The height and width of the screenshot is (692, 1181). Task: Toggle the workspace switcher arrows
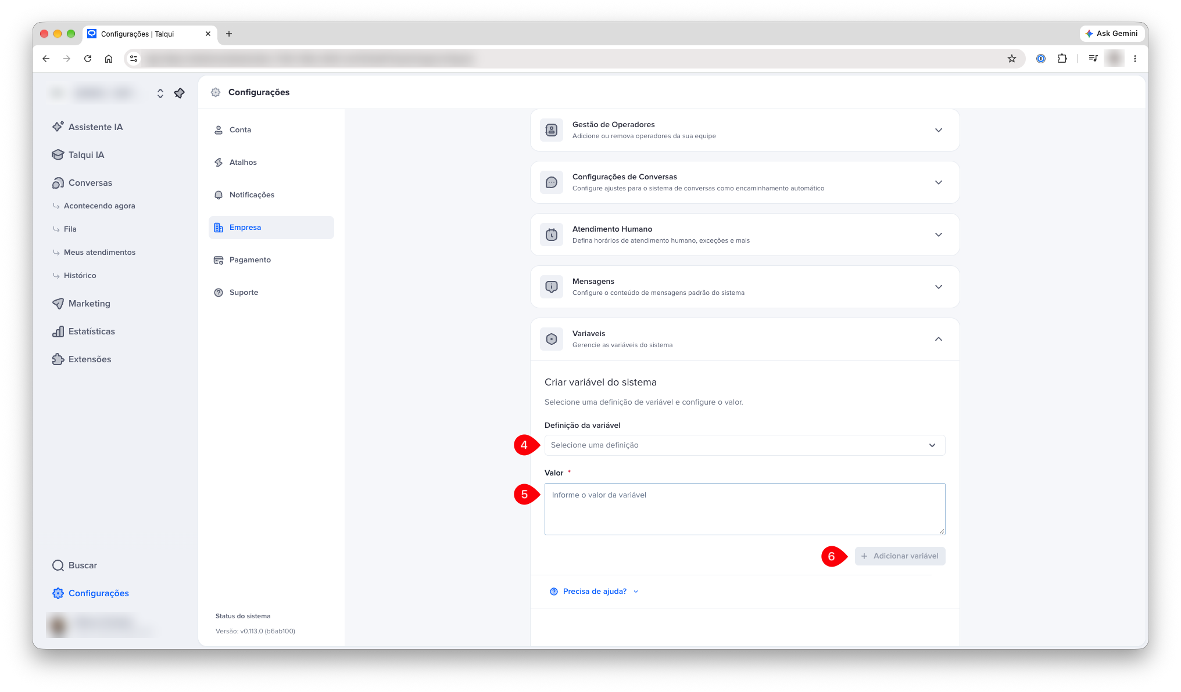pos(160,93)
